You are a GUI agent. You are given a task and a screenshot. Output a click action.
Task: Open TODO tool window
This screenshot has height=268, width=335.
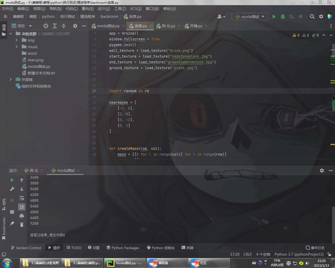click(x=74, y=248)
